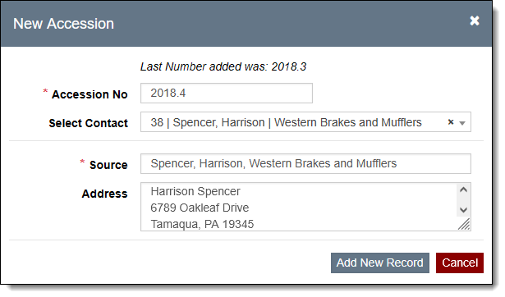Click the Select Contact combo box showing Spencer, Harrison
Screen dimensions: 505x297
coord(305,122)
